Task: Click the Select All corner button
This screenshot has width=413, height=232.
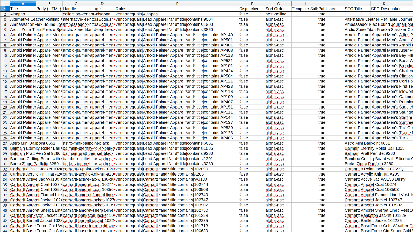Action: (5, 3)
